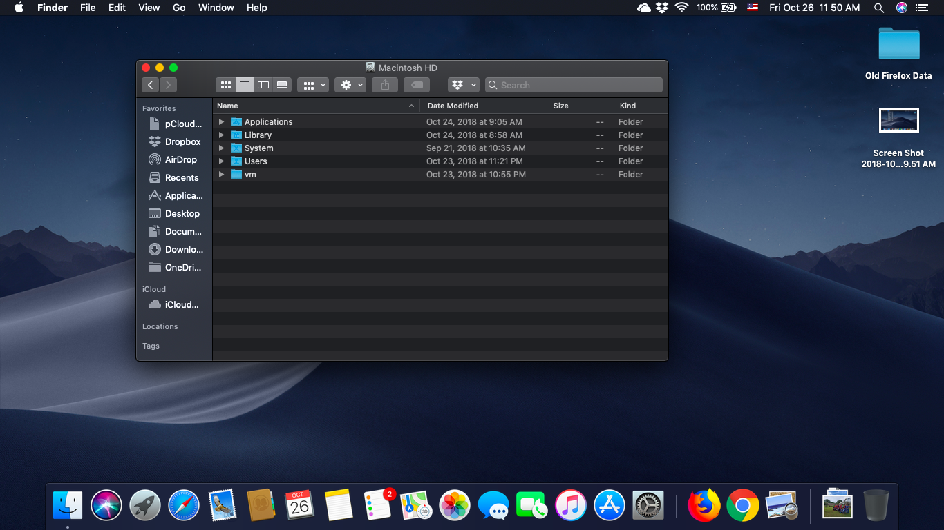The width and height of the screenshot is (944, 530).
Task: Select iCloud Drive in the sidebar
Action: [x=181, y=304]
